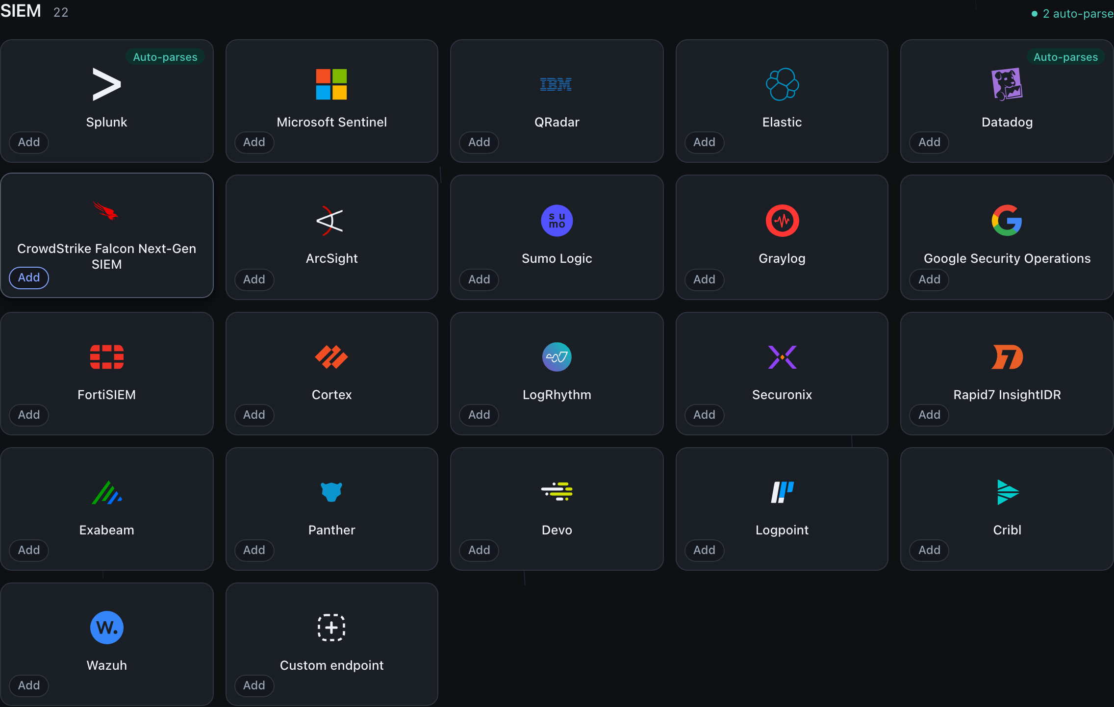This screenshot has height=707, width=1114.
Task: Click the Panther blue head logo
Action: (331, 492)
